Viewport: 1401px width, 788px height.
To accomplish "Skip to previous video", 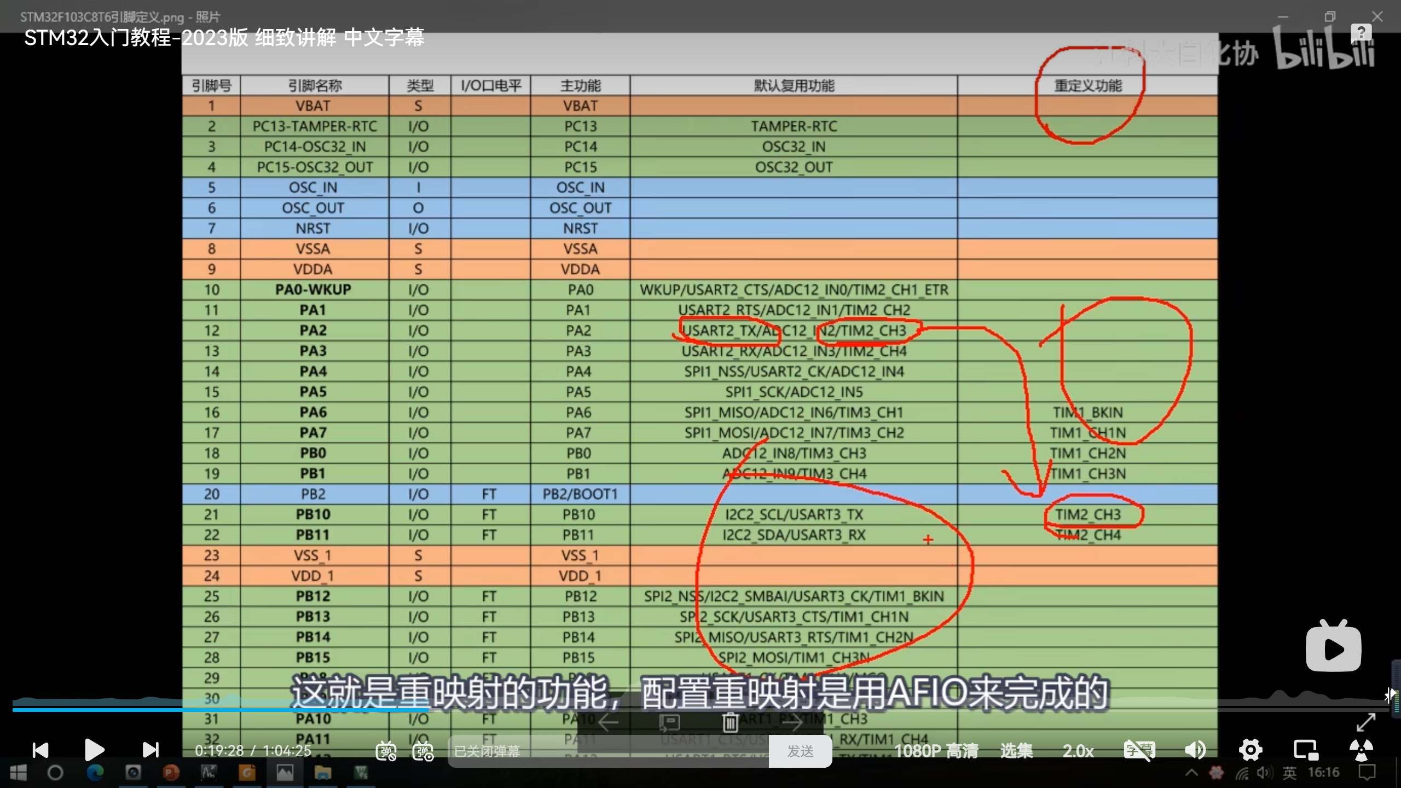I will (x=40, y=750).
